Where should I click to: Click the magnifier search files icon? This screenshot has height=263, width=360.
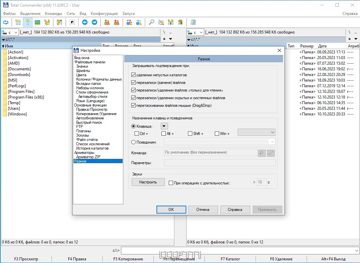pyautogui.click(x=151, y=22)
